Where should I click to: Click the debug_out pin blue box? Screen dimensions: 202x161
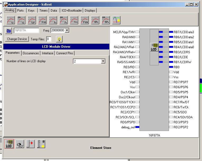tap(138, 127)
